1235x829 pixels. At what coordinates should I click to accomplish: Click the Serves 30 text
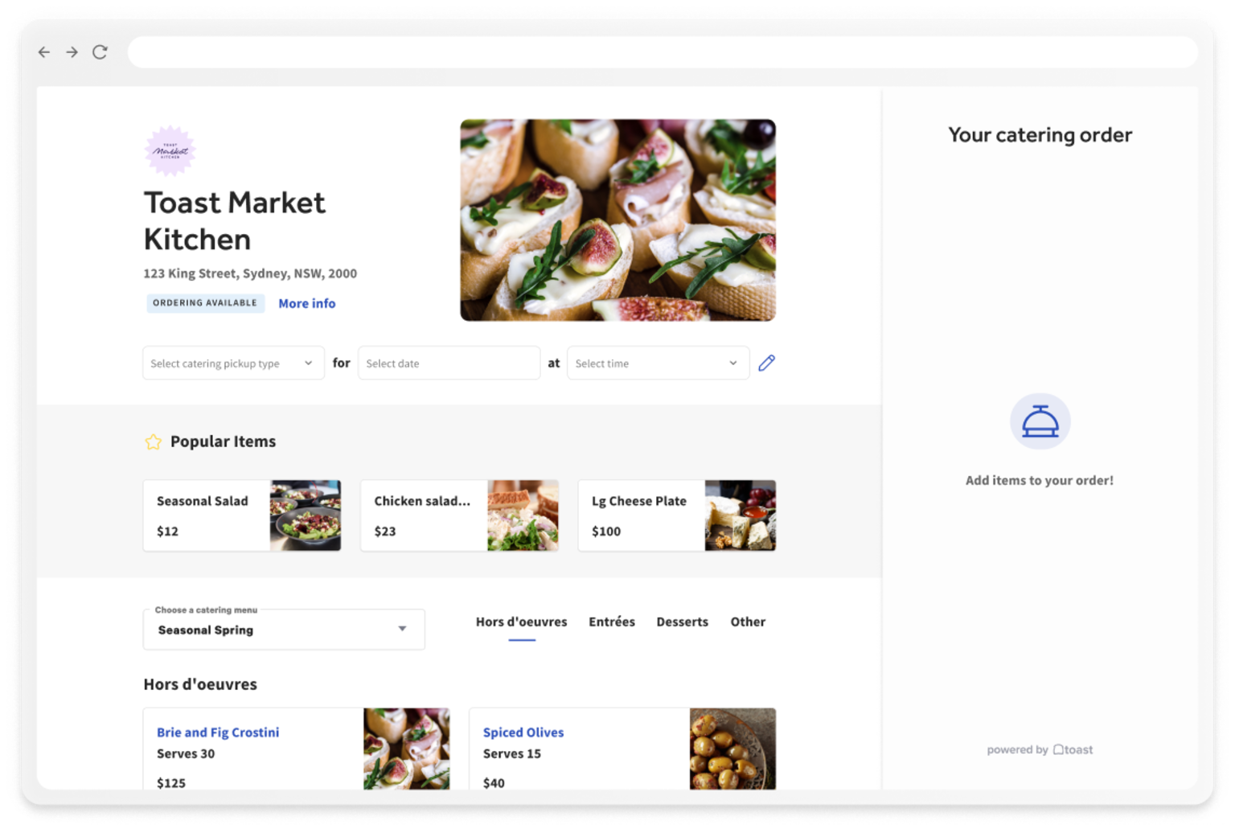pyautogui.click(x=186, y=753)
